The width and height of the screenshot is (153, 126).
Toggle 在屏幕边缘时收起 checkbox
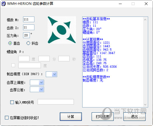point(7,117)
